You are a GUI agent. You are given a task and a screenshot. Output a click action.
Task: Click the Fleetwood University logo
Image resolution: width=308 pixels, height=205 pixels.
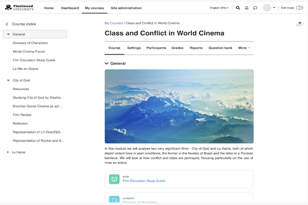click(x=20, y=8)
